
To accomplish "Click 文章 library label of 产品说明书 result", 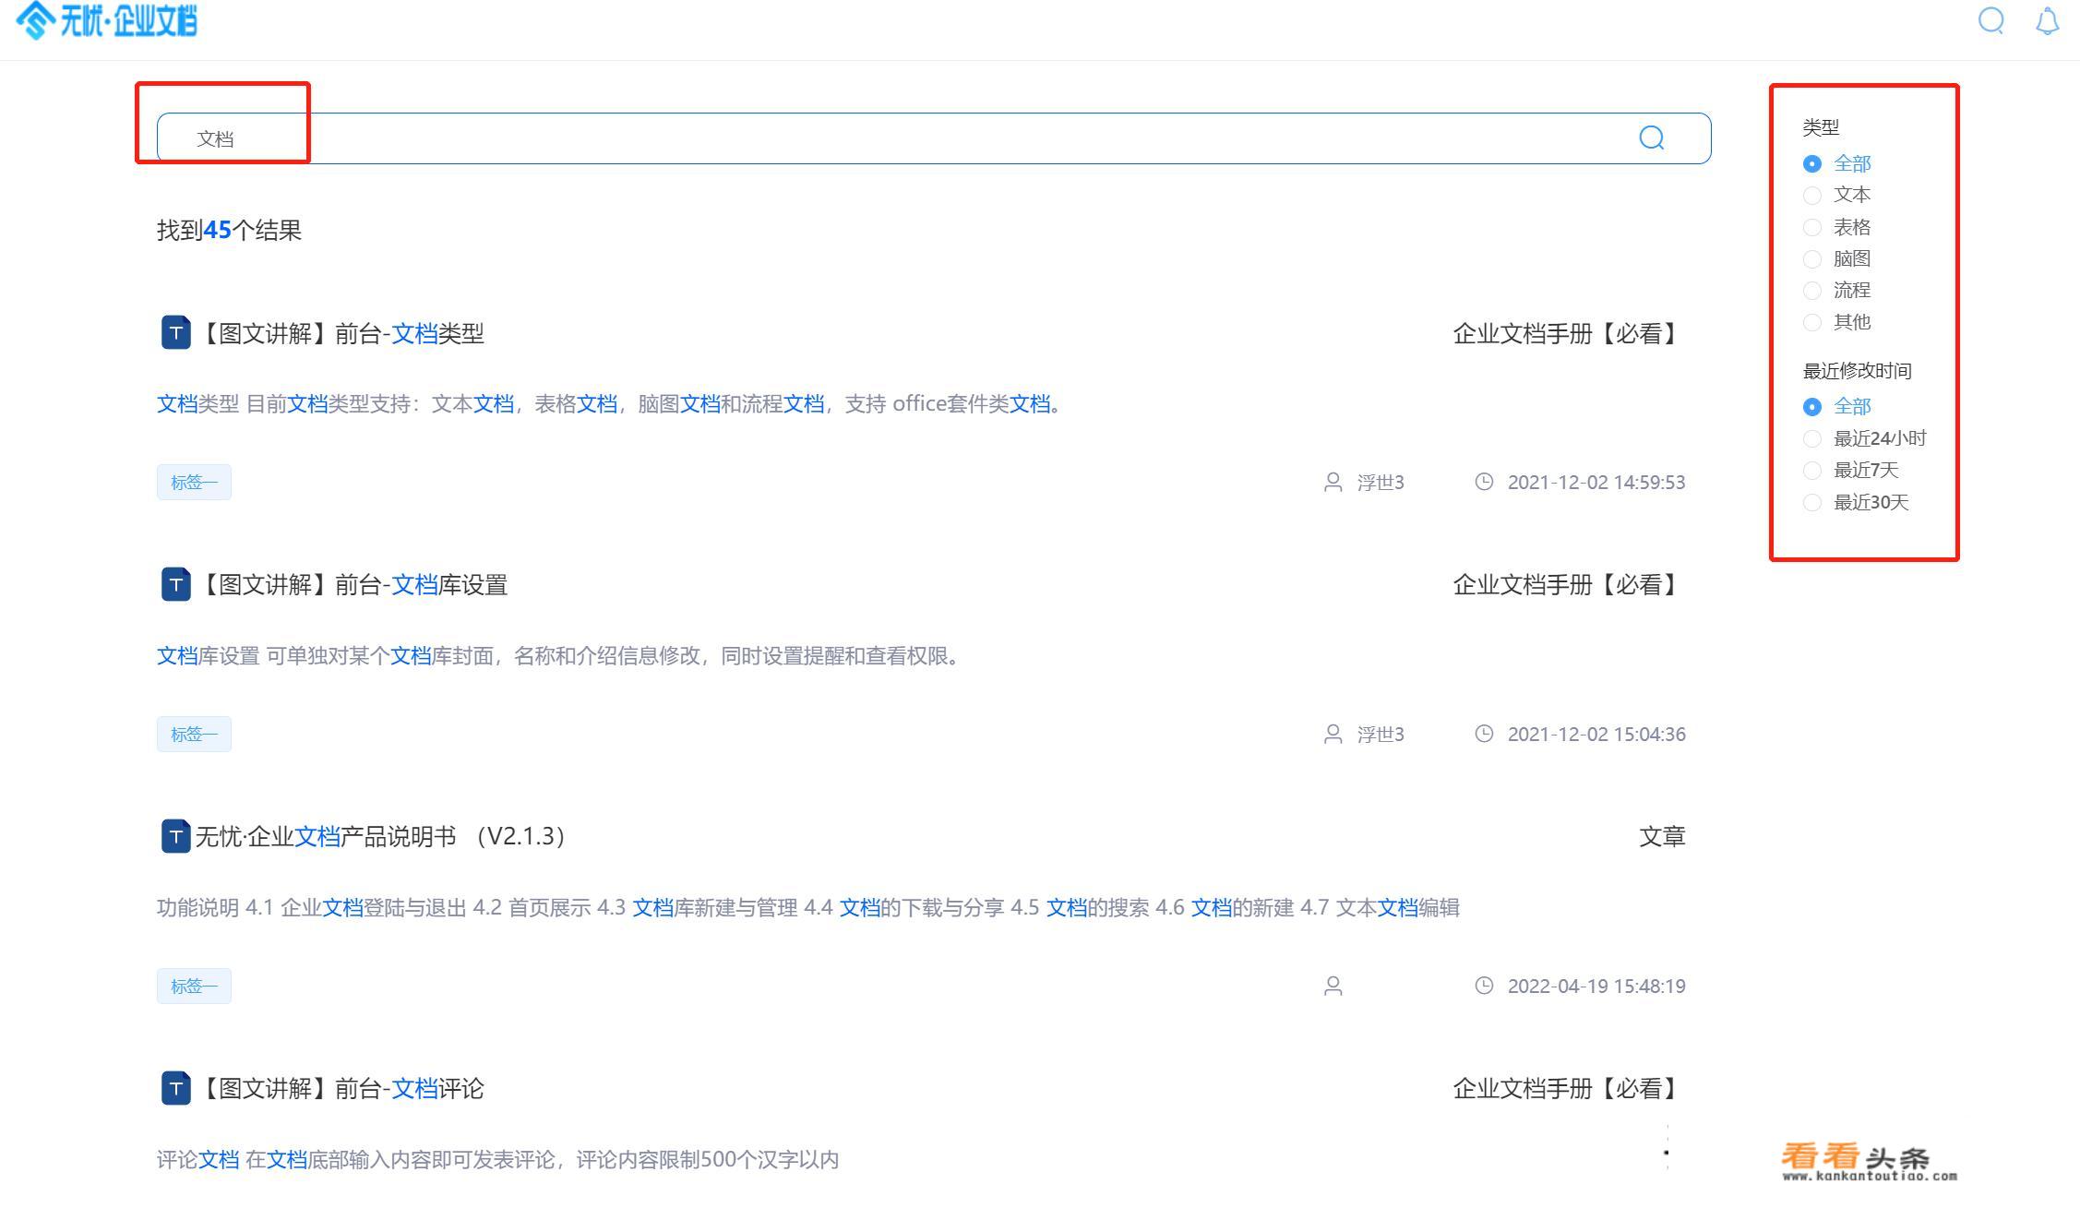I will coord(1662,836).
